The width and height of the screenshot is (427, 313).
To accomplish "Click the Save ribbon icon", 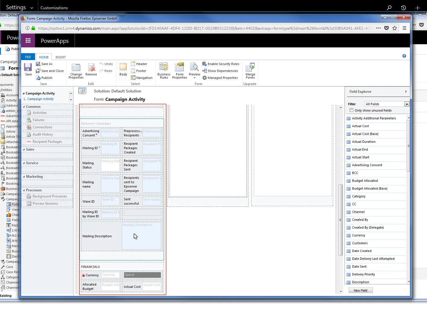I will tap(28, 69).
